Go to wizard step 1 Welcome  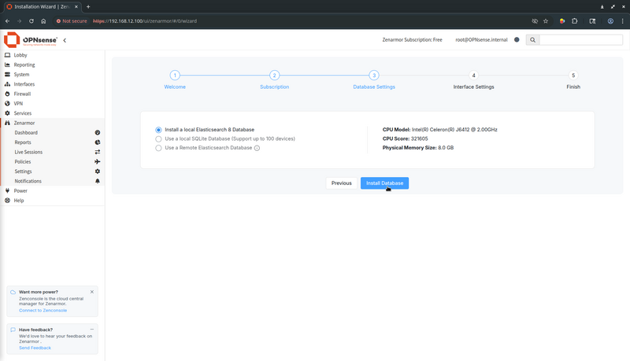[x=175, y=75]
